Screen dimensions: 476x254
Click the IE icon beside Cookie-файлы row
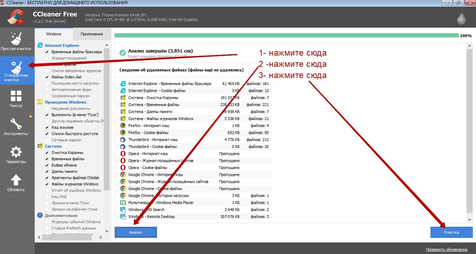[123, 91]
